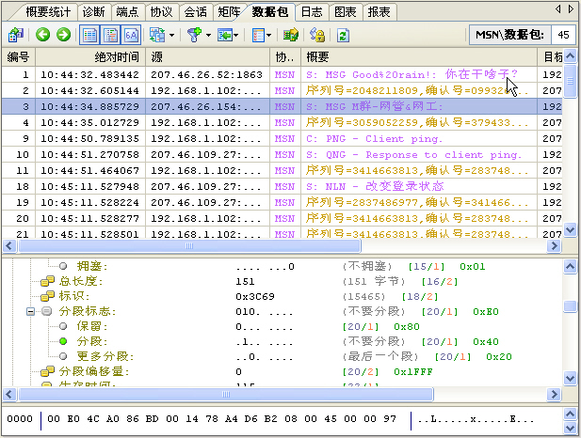Toggle the third packet layout view button
The height and width of the screenshot is (438, 581).
click(130, 35)
